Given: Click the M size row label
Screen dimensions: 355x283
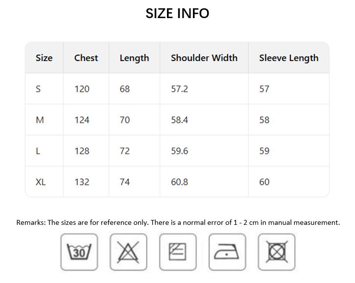Looking at the screenshot, I should [x=40, y=120].
